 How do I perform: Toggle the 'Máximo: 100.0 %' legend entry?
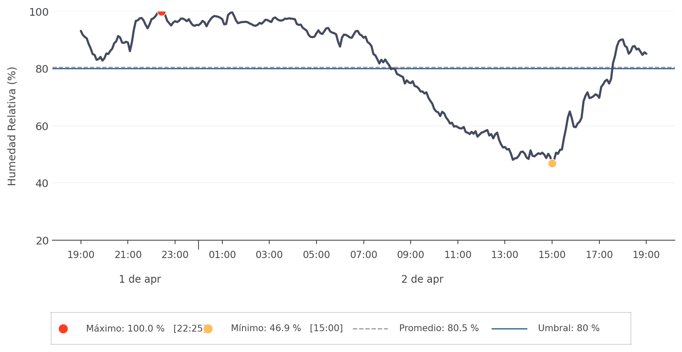click(x=125, y=329)
